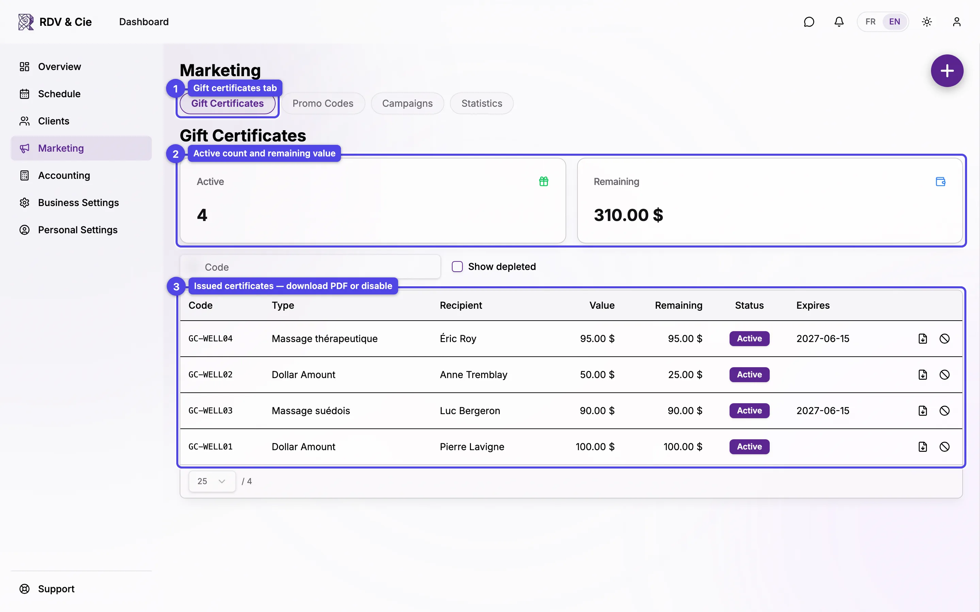Screen dimensions: 980x612
Task: Disable certificate GC-WELL03
Action: click(x=944, y=411)
